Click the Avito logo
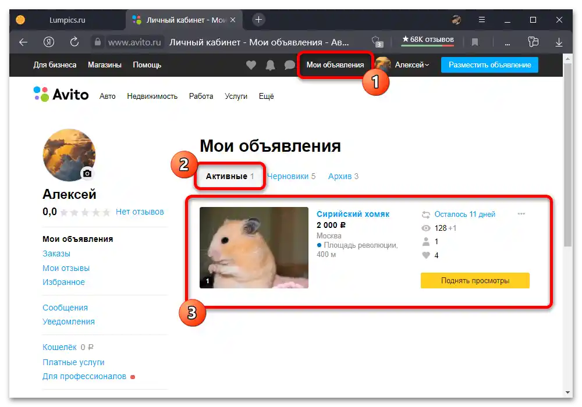 [61, 94]
